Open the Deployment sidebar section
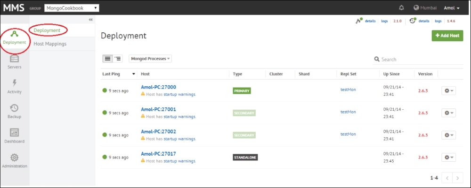Image resolution: width=471 pixels, height=188 pixels. click(x=15, y=38)
